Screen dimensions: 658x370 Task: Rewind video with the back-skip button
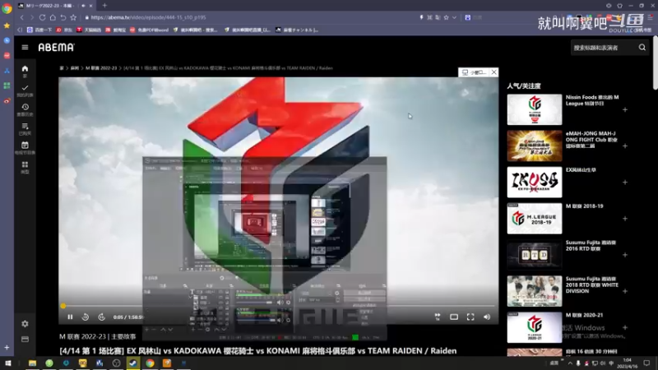[86, 317]
